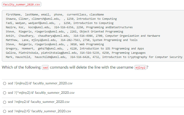Click the Ankit Chaudhary data row
This screenshot has height=115, width=184.
83,36
